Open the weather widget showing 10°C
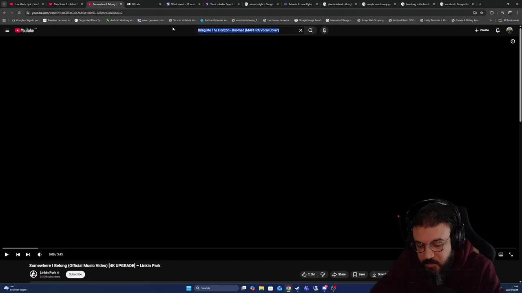522x293 pixels. 15,288
